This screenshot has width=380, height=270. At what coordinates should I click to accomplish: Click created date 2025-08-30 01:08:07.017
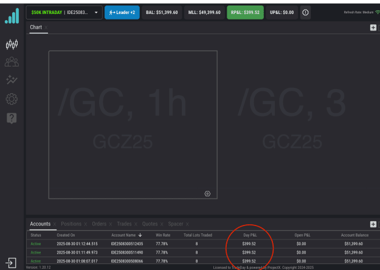(77, 261)
